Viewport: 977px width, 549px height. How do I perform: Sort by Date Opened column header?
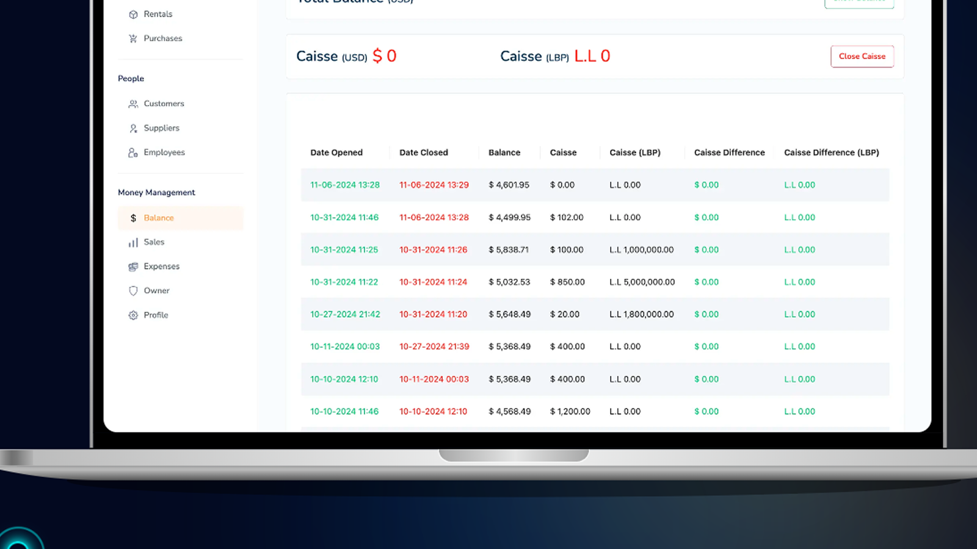click(x=336, y=152)
